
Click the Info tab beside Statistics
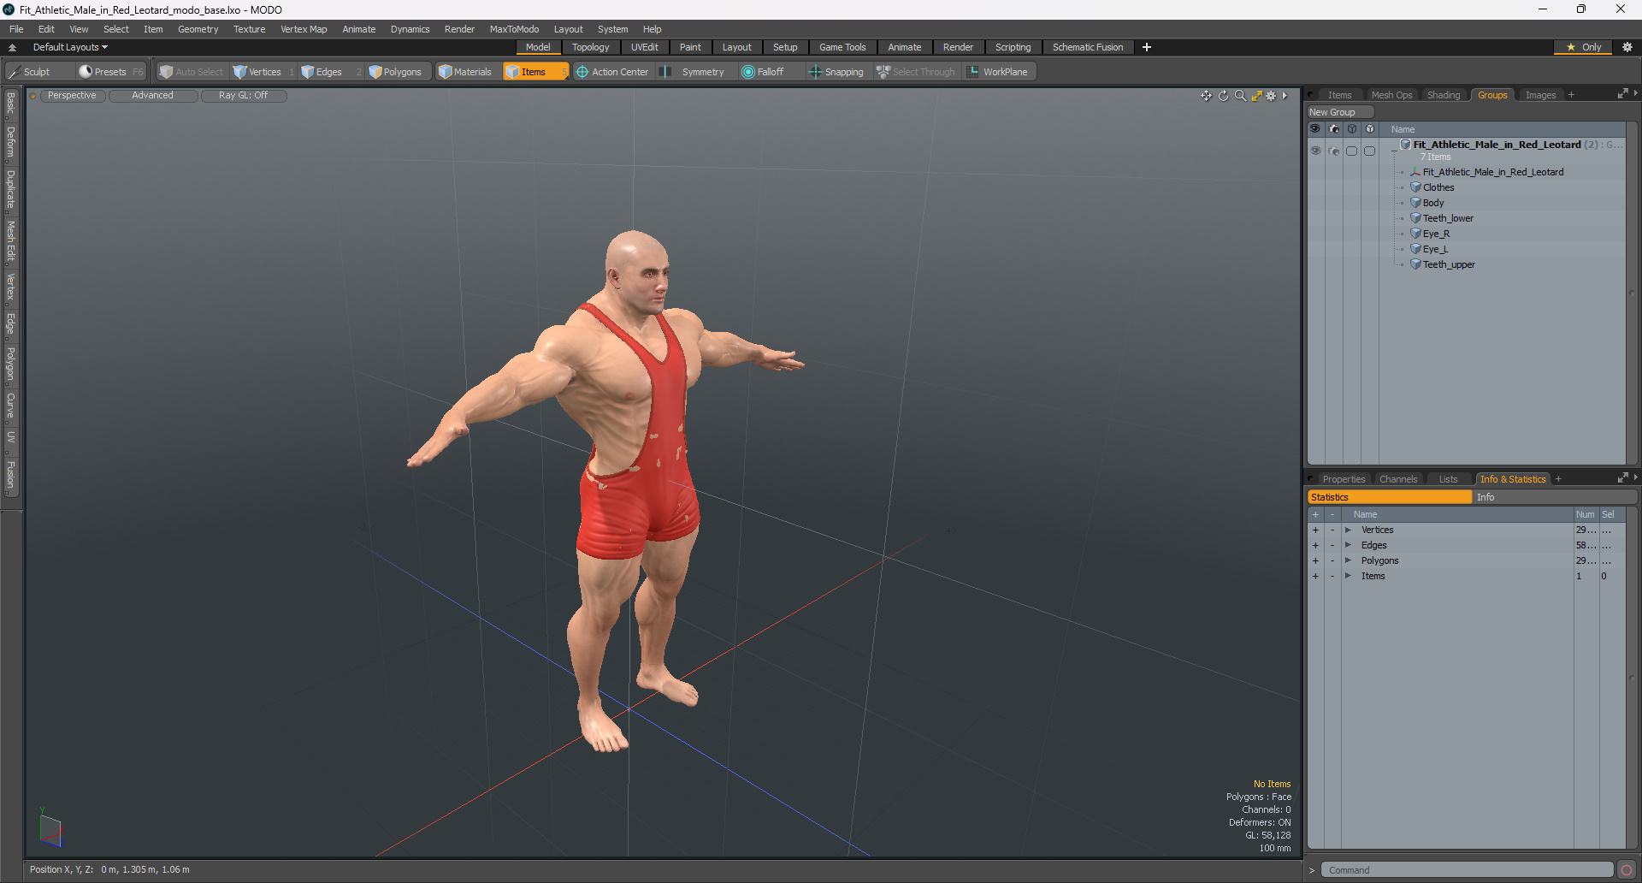[1554, 497]
